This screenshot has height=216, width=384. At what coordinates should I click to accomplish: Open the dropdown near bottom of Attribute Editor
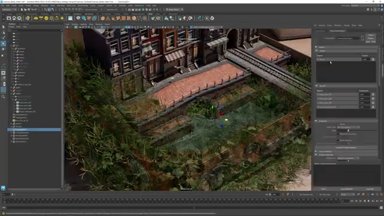[x=348, y=158]
